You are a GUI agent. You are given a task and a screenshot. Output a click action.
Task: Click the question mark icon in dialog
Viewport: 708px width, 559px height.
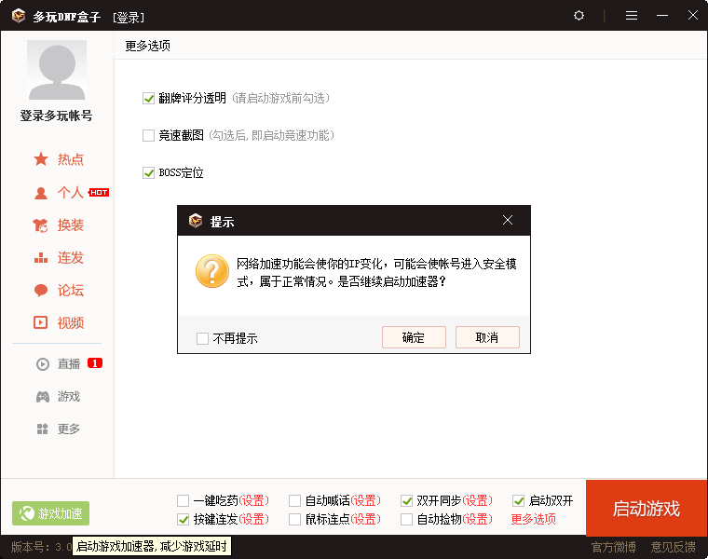[212, 271]
